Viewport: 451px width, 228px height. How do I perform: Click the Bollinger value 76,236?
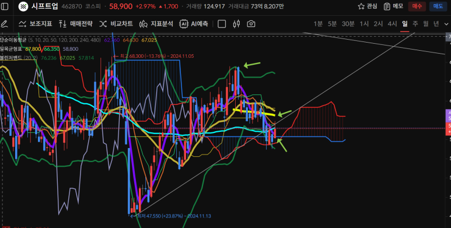click(49, 58)
